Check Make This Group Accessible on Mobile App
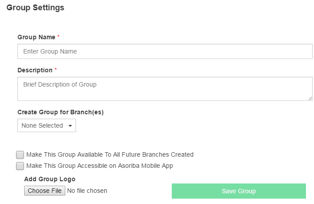Screen dimensions: 314x204 coord(20,166)
